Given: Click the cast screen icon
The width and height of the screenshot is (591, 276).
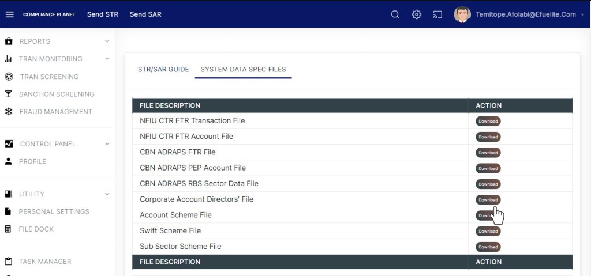Looking at the screenshot, I should (437, 14).
